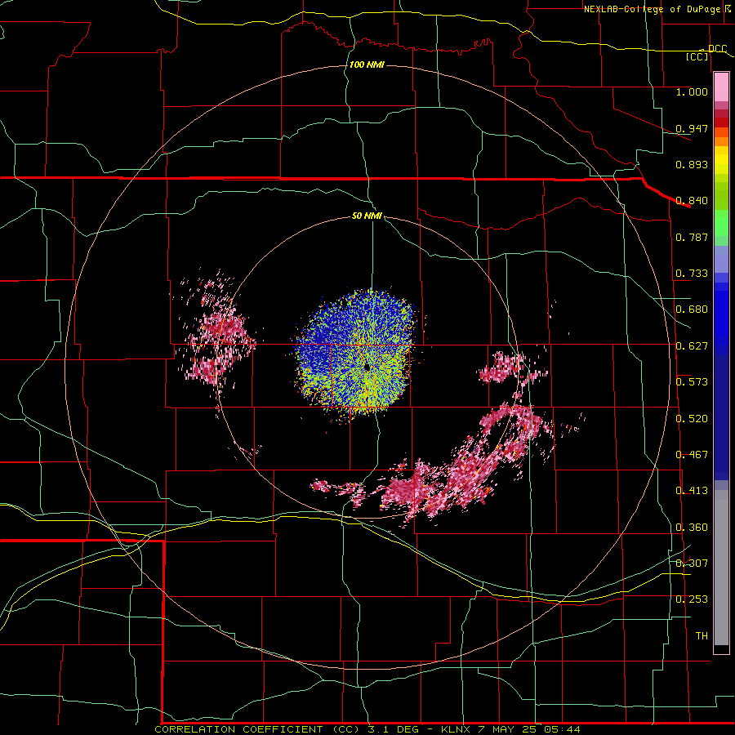Viewport: 735px width, 735px height.
Task: Click the 0.787 scale value
Action: click(692, 237)
